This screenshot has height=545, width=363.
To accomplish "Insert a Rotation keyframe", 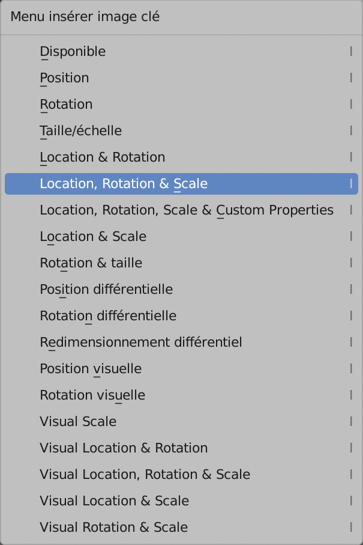I will click(66, 105).
